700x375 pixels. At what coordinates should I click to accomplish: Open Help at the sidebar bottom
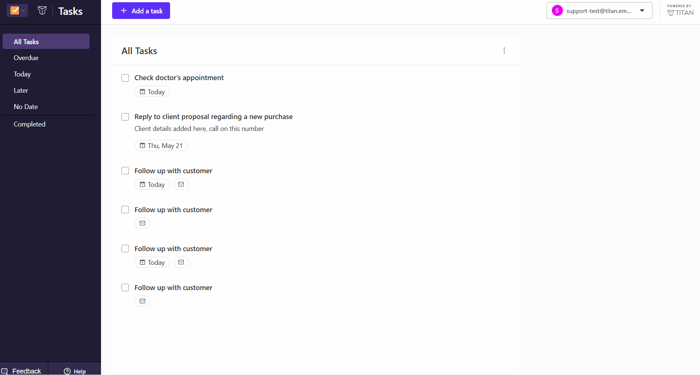pos(75,371)
